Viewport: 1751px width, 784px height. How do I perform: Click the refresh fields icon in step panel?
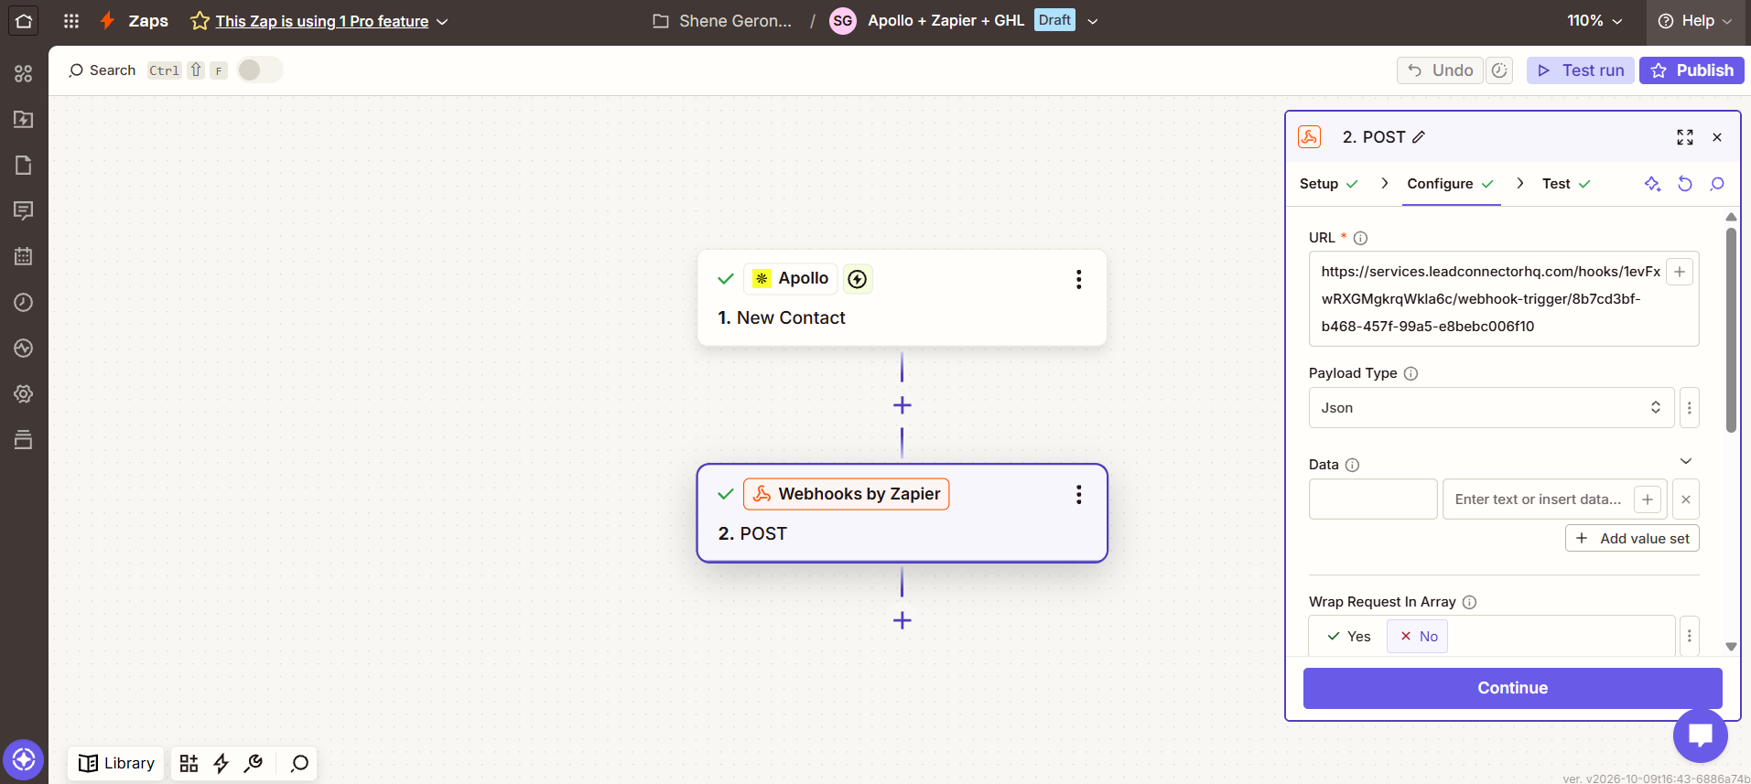coord(1684,184)
